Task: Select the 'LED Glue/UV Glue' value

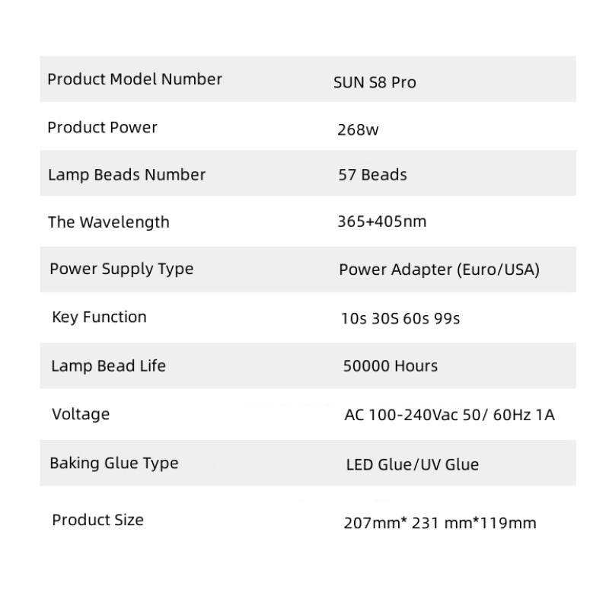Action: [412, 464]
